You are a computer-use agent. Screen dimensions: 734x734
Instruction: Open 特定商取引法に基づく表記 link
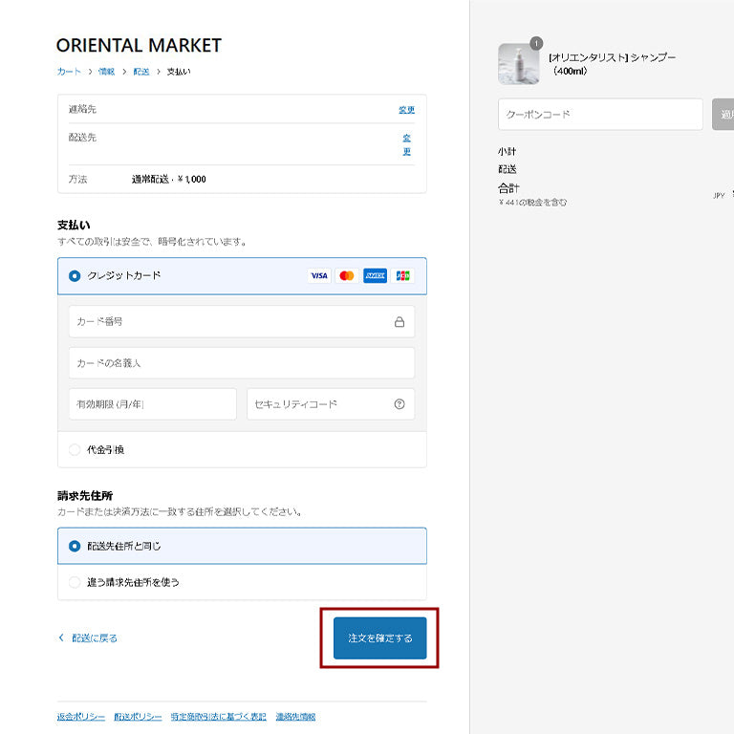pos(219,717)
